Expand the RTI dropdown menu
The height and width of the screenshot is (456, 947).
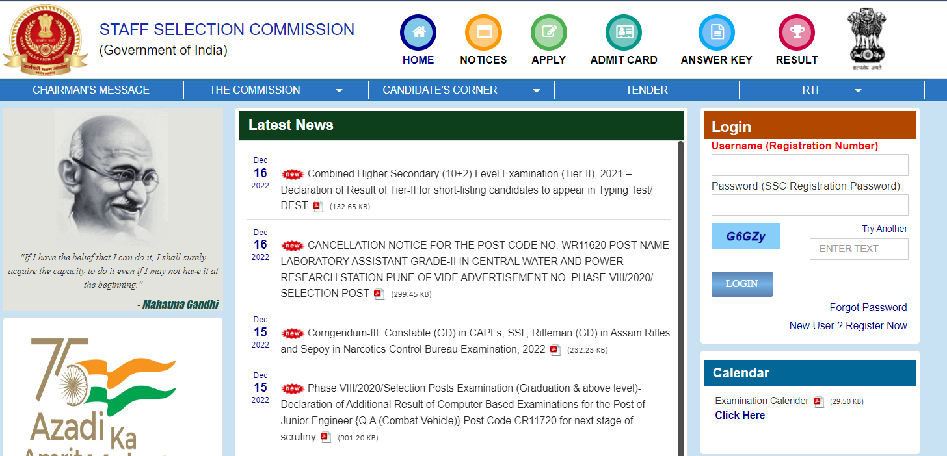click(858, 90)
